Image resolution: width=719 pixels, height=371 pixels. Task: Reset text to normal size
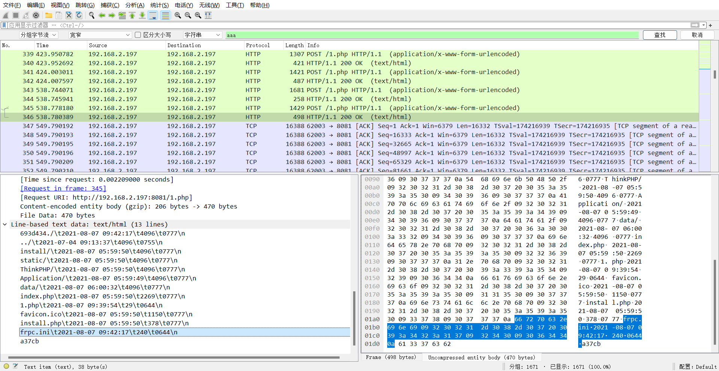[x=198, y=15]
